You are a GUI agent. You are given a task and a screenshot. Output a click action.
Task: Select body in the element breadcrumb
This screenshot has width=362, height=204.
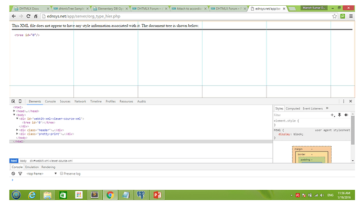[x=23, y=161]
